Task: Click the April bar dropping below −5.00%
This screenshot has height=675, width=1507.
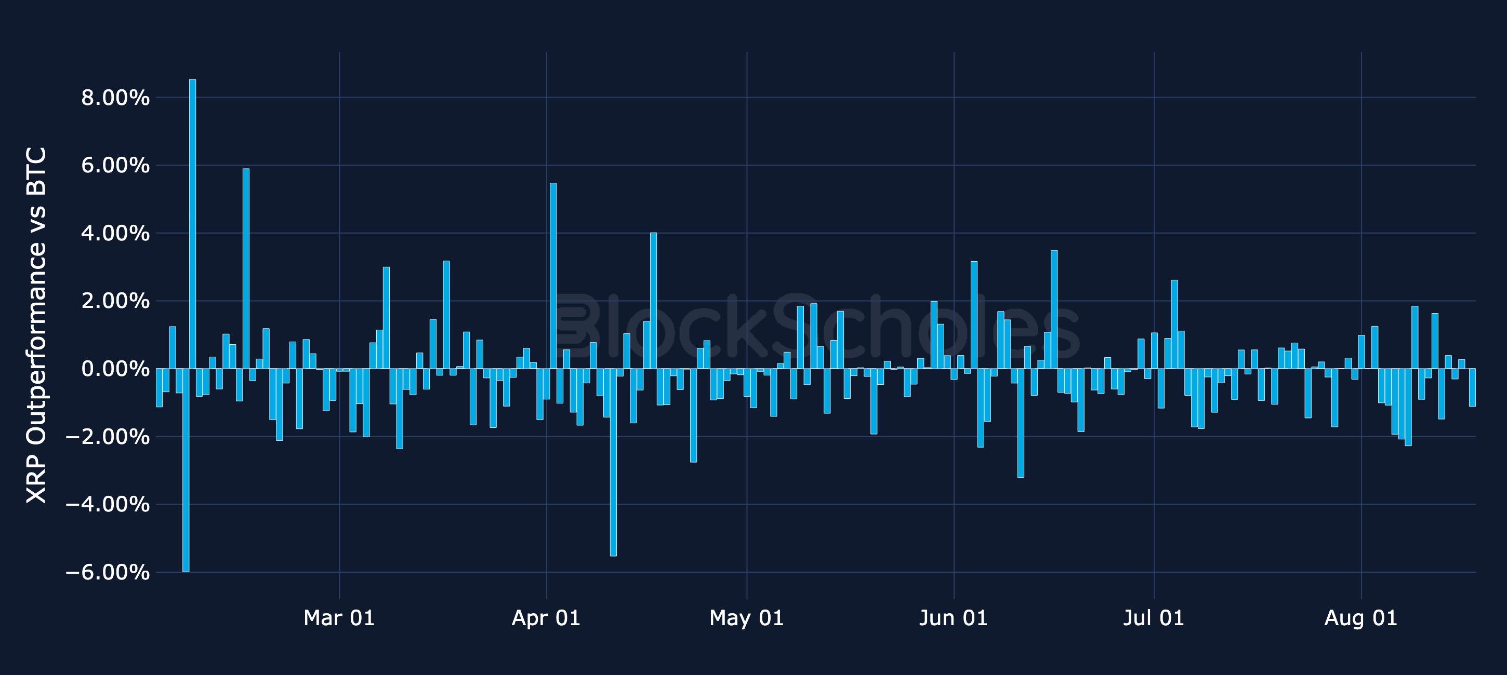Action: 613,462
